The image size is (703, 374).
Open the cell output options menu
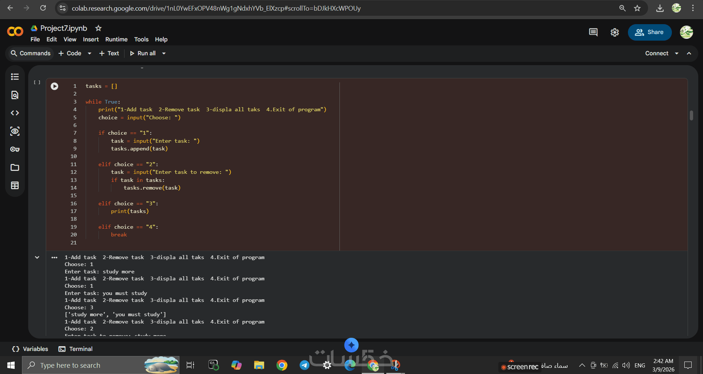point(55,258)
